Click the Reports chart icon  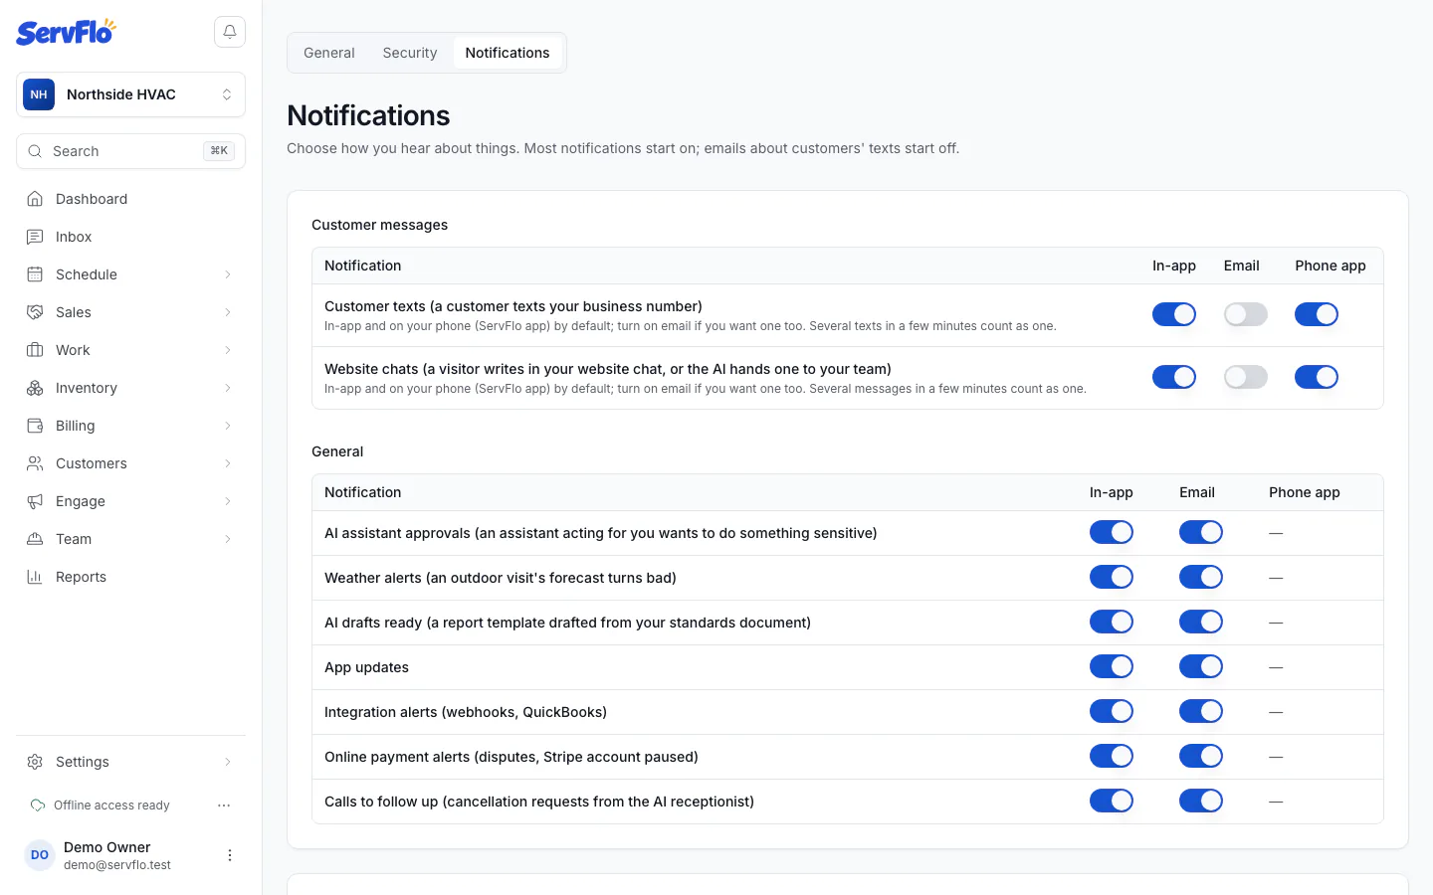(35, 577)
